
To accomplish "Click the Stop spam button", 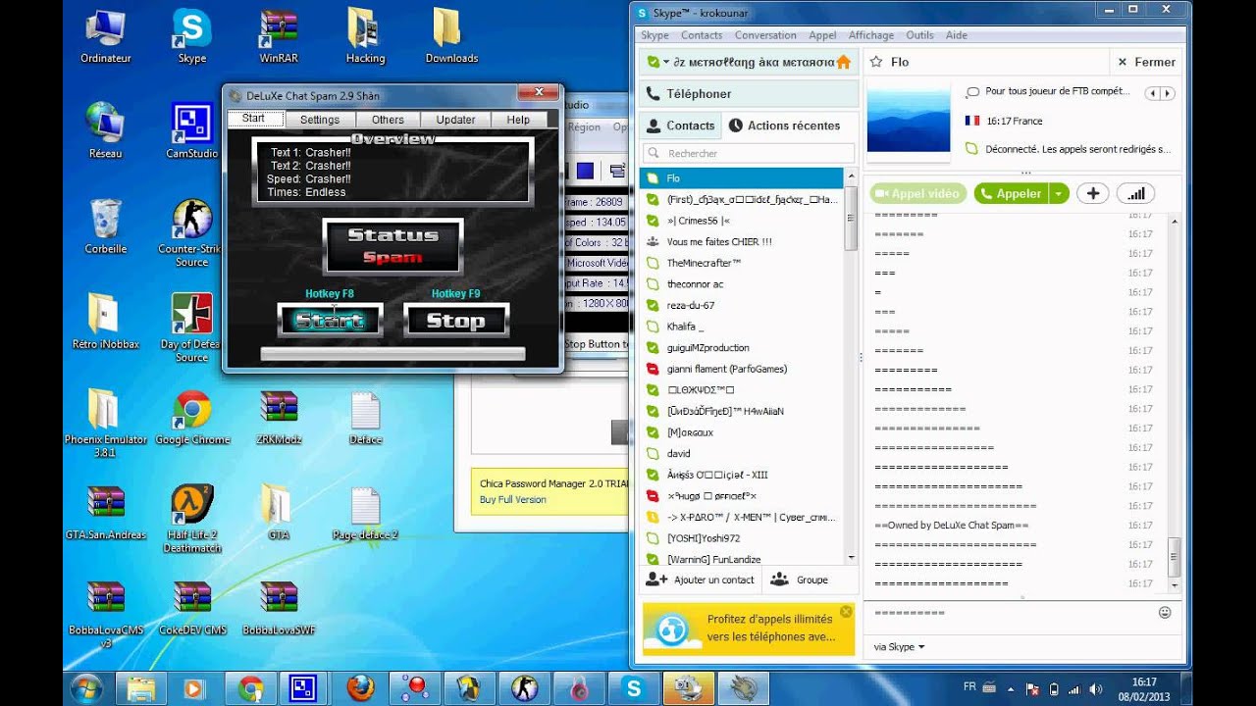I will coord(456,321).
